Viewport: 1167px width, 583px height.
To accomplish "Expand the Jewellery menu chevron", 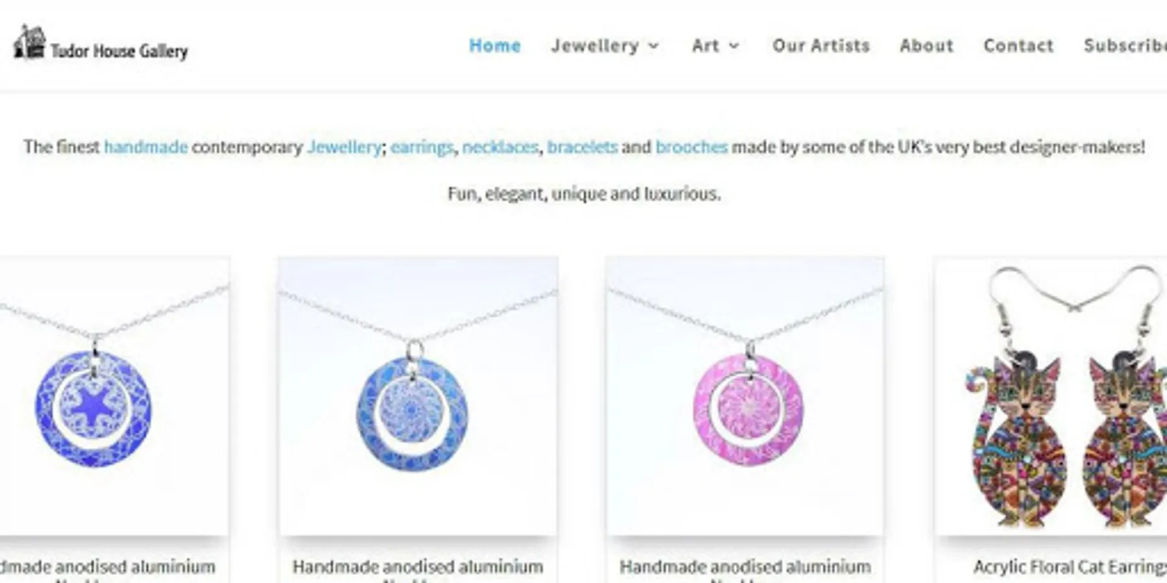I will tap(654, 46).
